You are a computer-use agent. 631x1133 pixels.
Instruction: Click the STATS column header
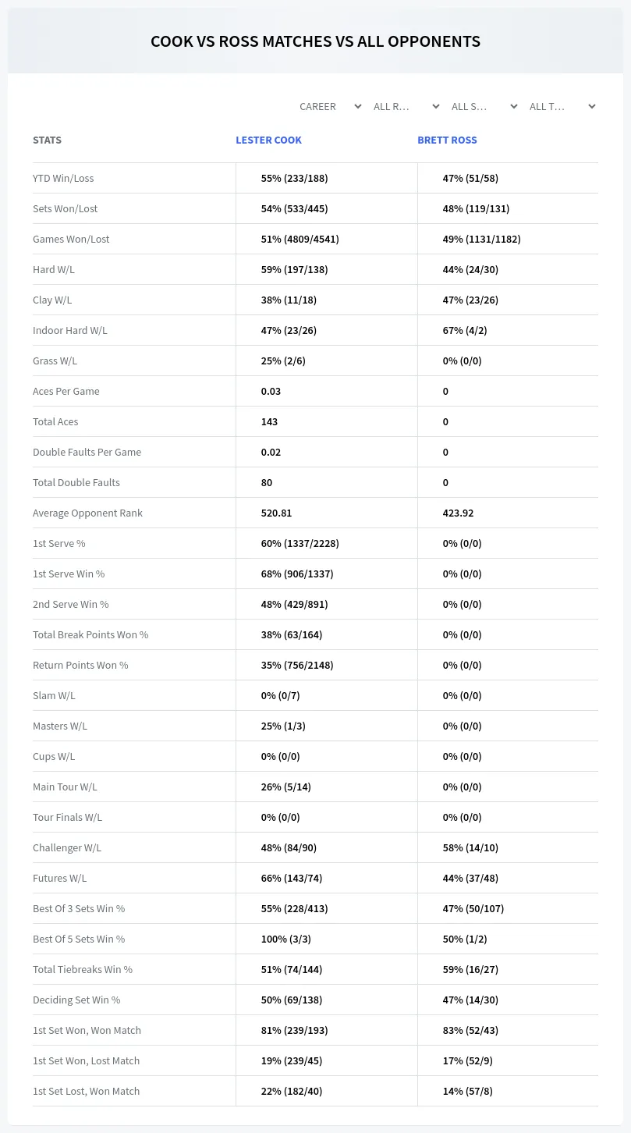pyautogui.click(x=47, y=140)
